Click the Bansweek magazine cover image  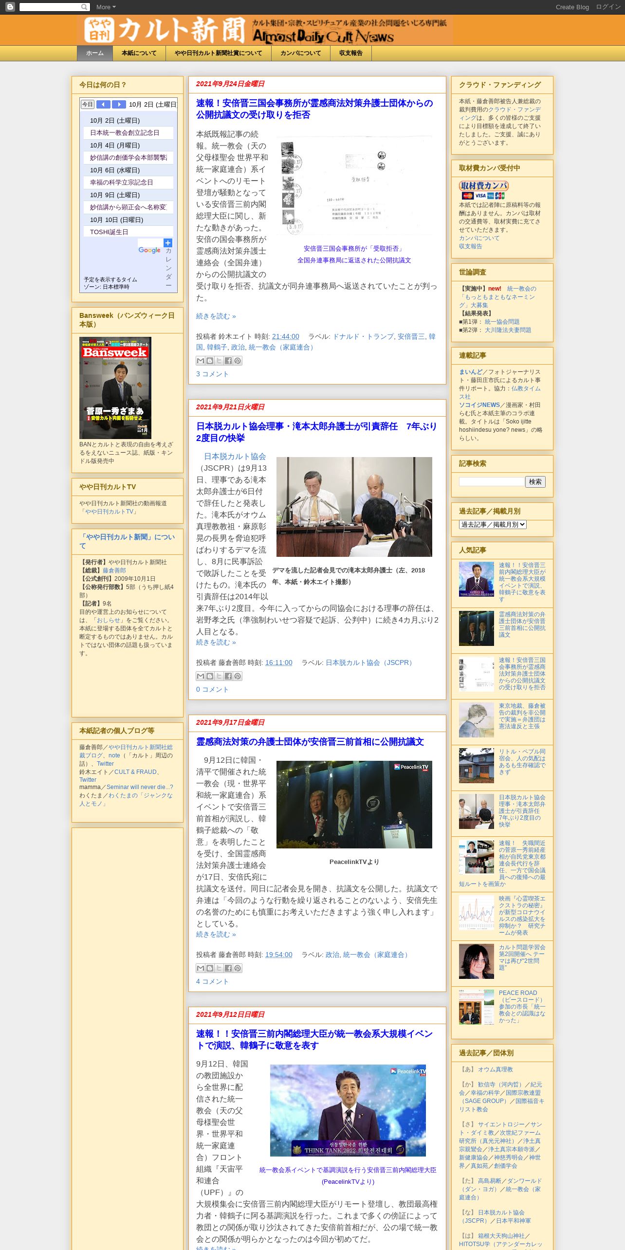(115, 388)
